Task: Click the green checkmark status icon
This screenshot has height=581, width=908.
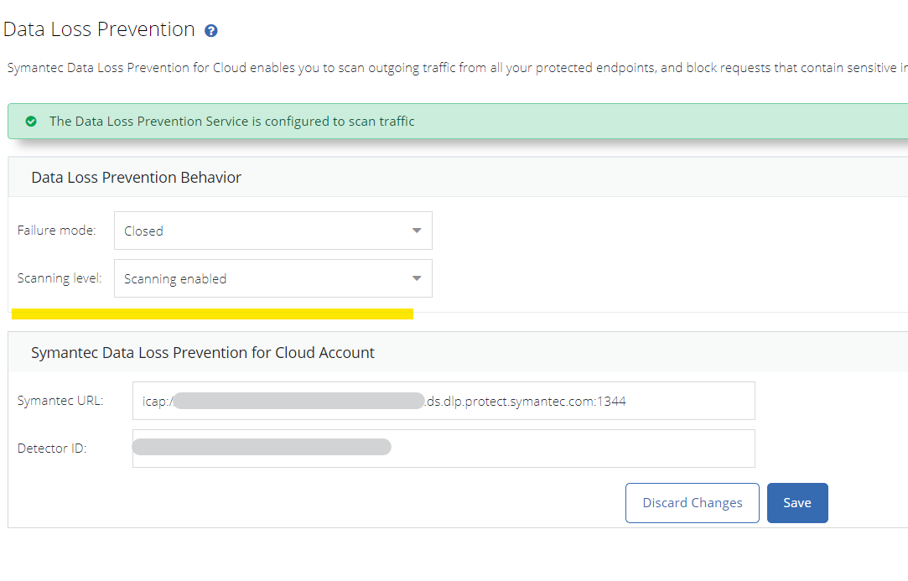Action: click(x=31, y=122)
